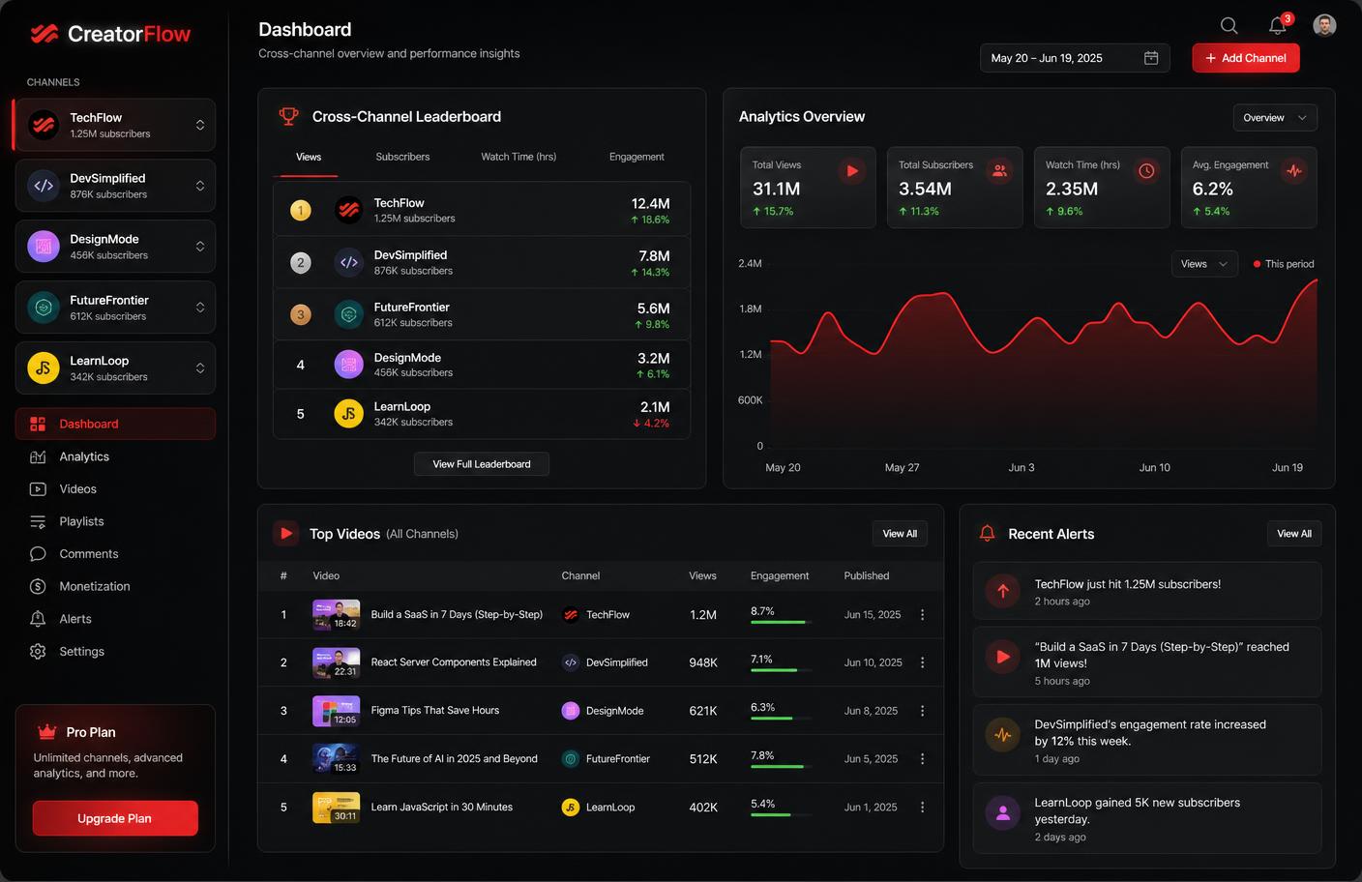Click the Total Subscribers people icon
Viewport: 1362px width, 882px height.
[x=999, y=171]
